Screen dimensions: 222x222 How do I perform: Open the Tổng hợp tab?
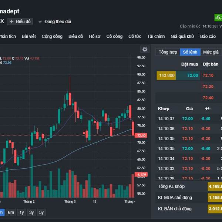[168, 52]
